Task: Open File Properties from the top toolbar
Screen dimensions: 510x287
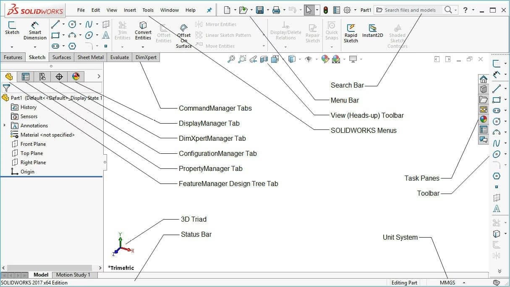Action: (x=337, y=10)
